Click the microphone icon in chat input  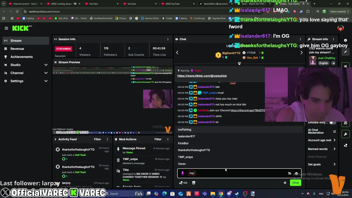tap(182, 173)
